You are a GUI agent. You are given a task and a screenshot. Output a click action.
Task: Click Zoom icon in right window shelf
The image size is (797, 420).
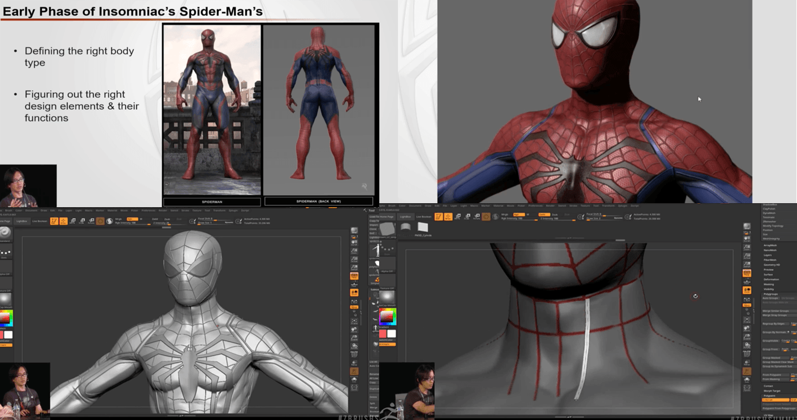pyautogui.click(x=747, y=248)
